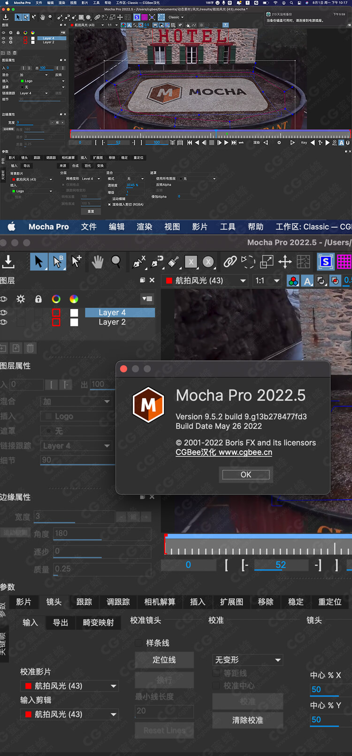The height and width of the screenshot is (756, 352).
Task: Click the RGB channels view icon, enlarged view bar
Action: click(x=293, y=281)
